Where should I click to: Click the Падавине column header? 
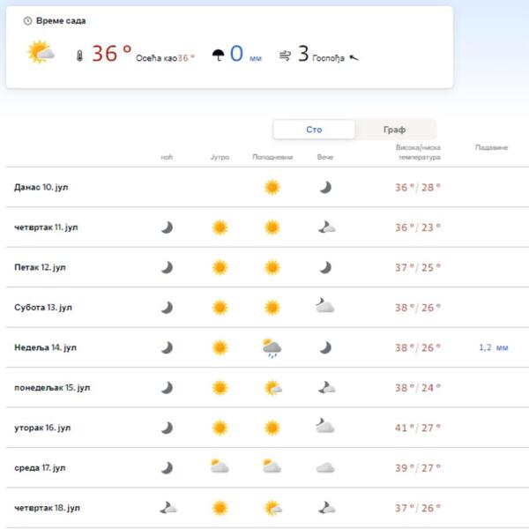(x=491, y=147)
